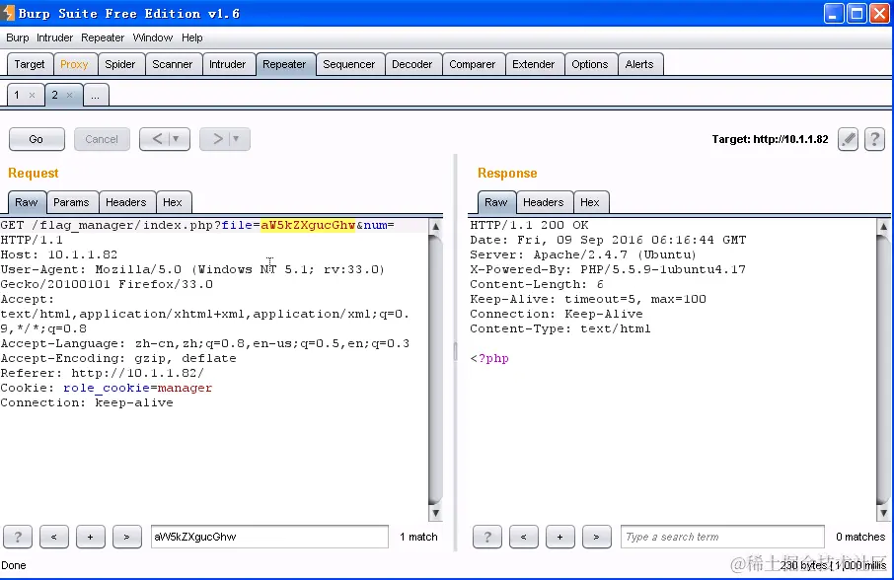The image size is (894, 580).
Task: Click the highlighted aW5kZXgucGhw file parameter value
Action: tap(308, 225)
